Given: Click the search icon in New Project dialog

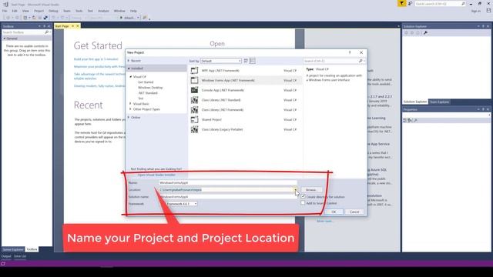Looking at the screenshot, I should (361, 61).
